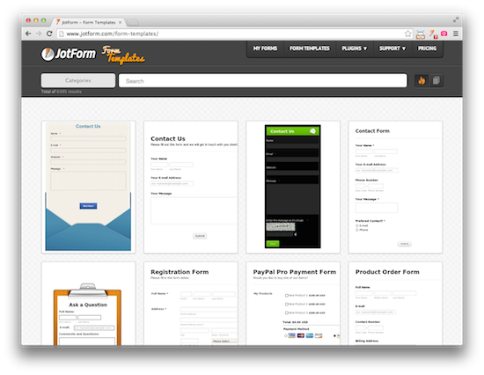The image size is (484, 375).
Task: Open the Chrome hamburger menu
Action: pyautogui.click(x=456, y=33)
